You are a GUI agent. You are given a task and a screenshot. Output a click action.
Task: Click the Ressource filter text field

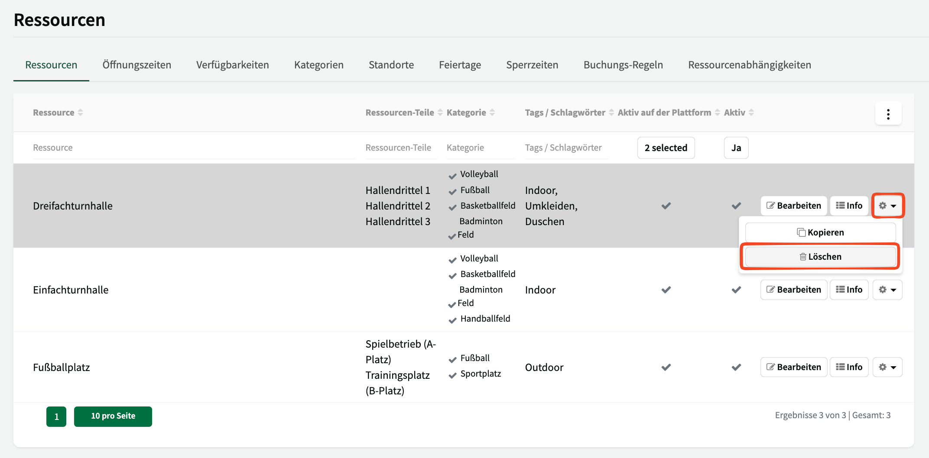[x=194, y=148]
